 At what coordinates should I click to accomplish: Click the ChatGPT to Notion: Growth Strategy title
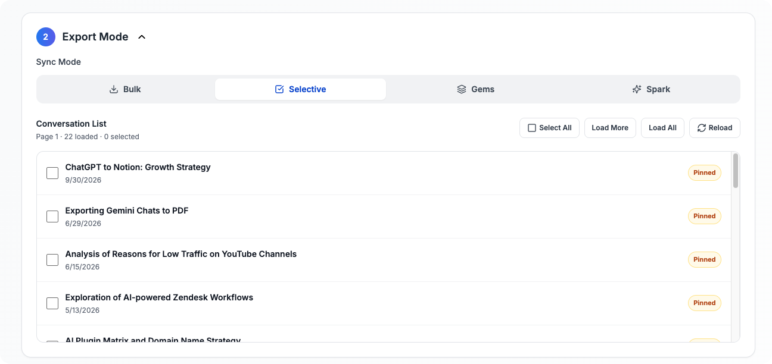coord(138,167)
